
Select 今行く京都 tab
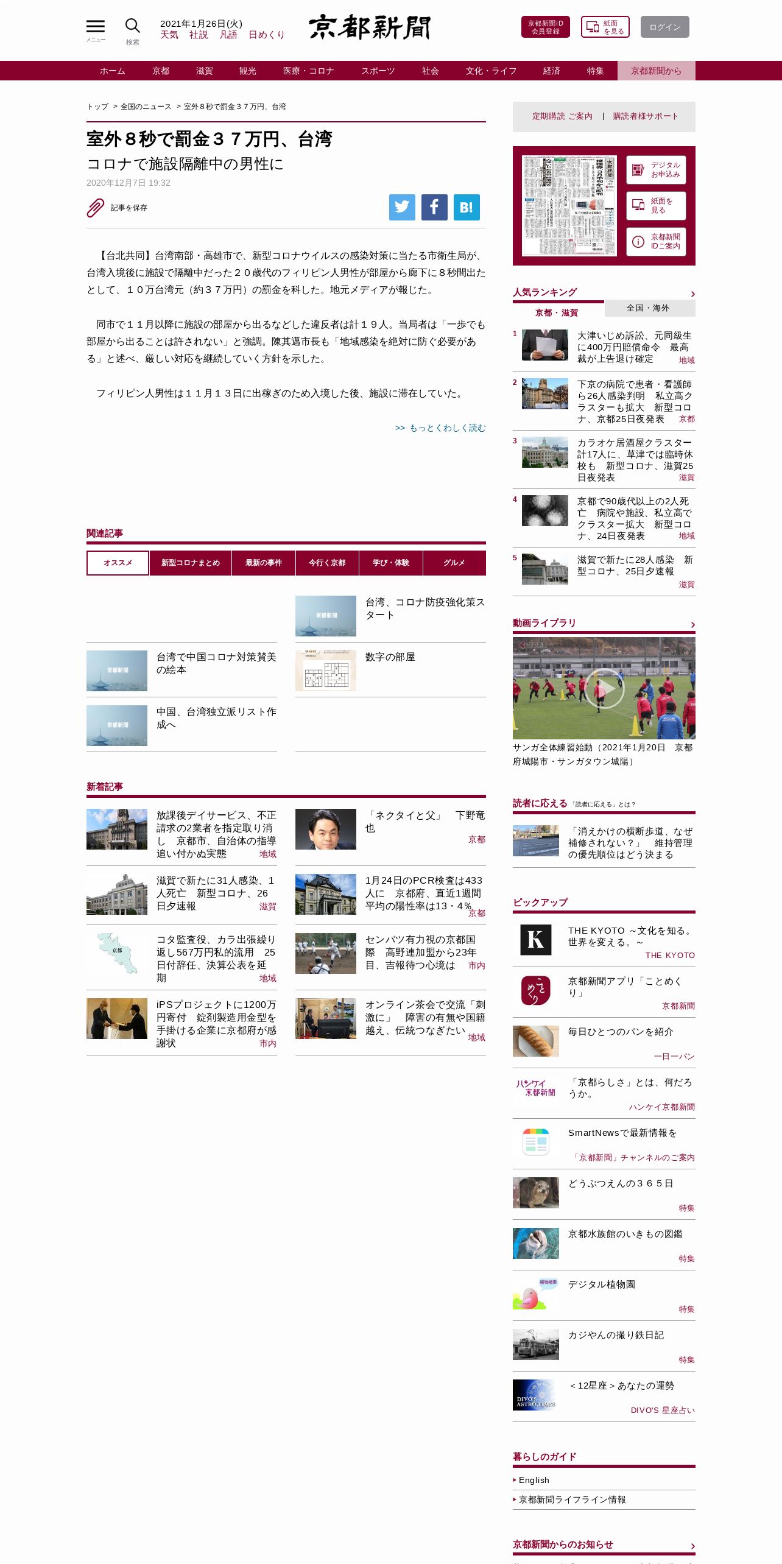click(x=327, y=563)
